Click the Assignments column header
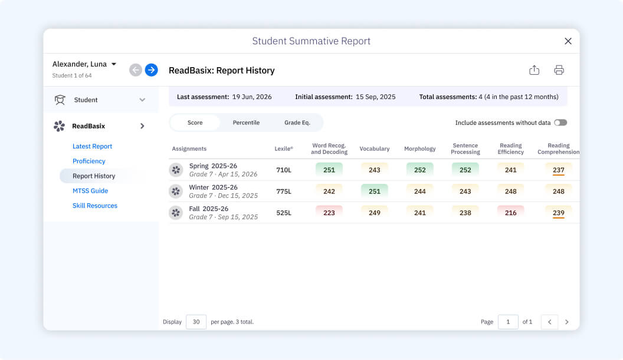This screenshot has height=360, width=623. (x=189, y=149)
